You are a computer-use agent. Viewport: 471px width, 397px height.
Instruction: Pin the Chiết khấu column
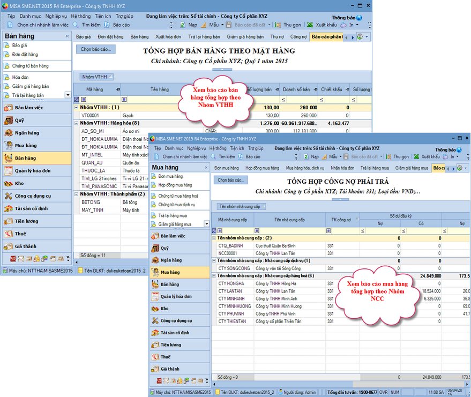347,89
